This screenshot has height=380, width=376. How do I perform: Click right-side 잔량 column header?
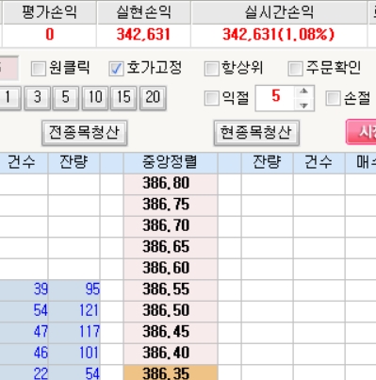(x=267, y=163)
